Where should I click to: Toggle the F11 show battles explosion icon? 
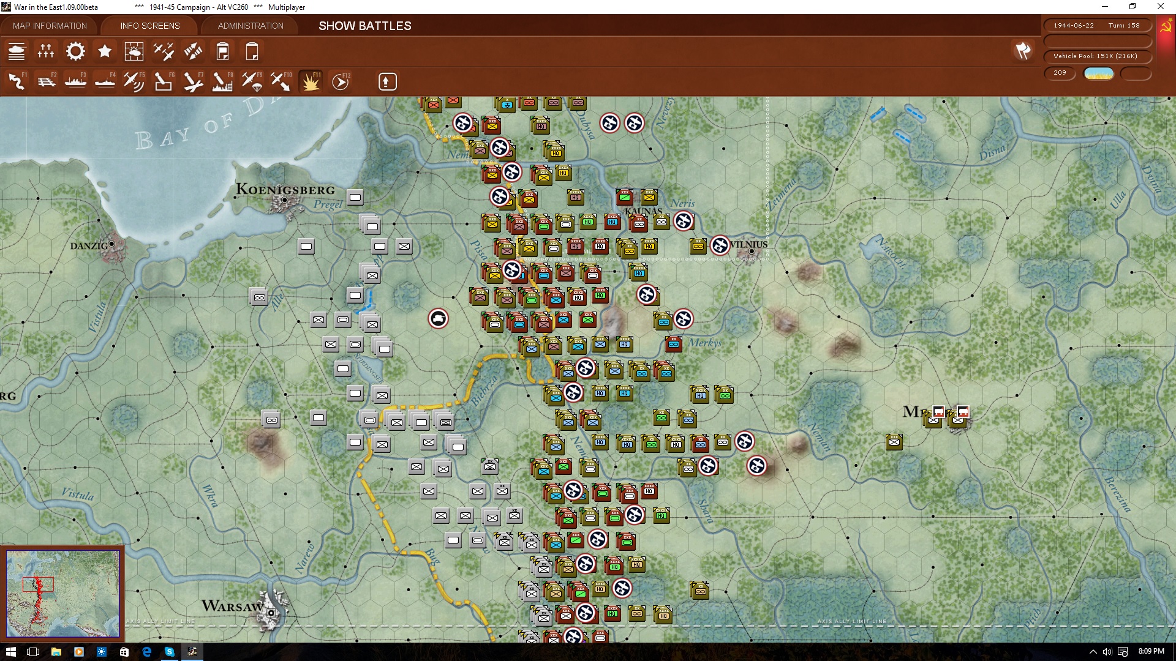pos(311,81)
